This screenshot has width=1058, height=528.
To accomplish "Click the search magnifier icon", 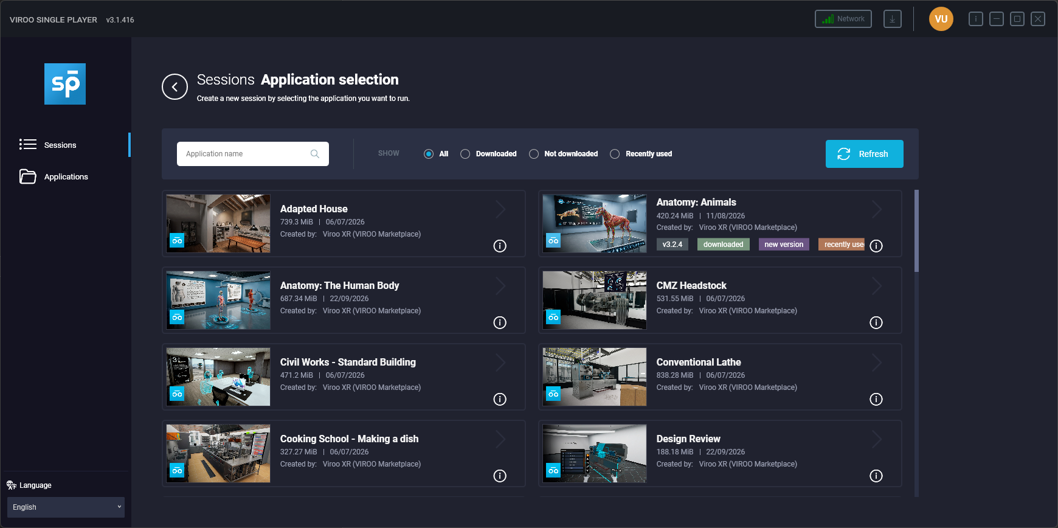I will click(x=315, y=154).
